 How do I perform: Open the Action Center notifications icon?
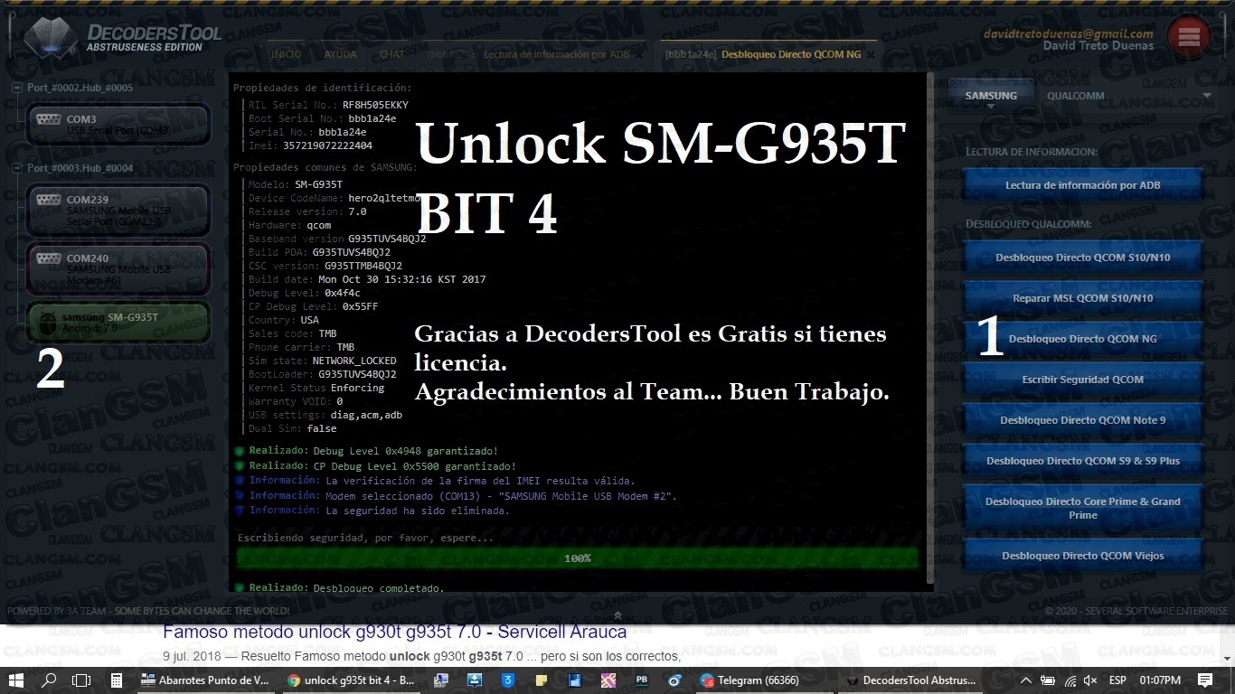[x=1205, y=680]
